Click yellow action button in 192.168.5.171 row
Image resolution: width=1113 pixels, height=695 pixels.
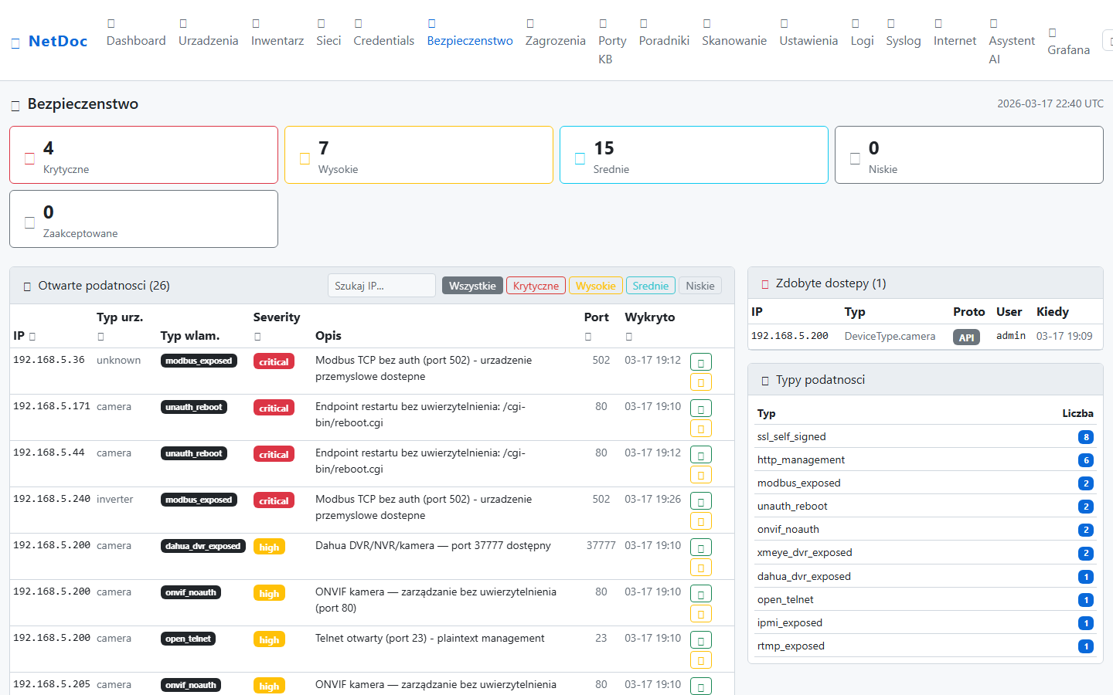pos(700,429)
